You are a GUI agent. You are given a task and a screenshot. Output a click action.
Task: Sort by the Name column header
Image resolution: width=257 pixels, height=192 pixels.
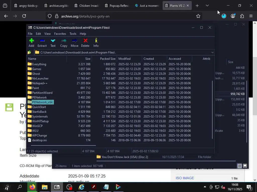[47, 58]
